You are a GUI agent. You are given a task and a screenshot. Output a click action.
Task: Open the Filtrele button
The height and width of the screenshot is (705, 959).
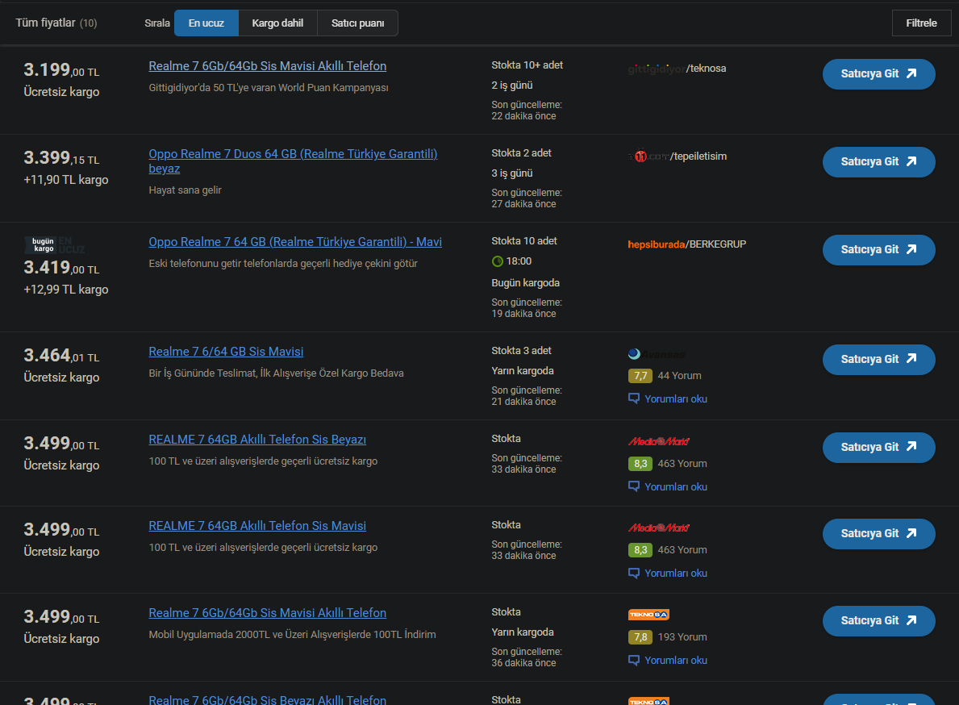[921, 23]
